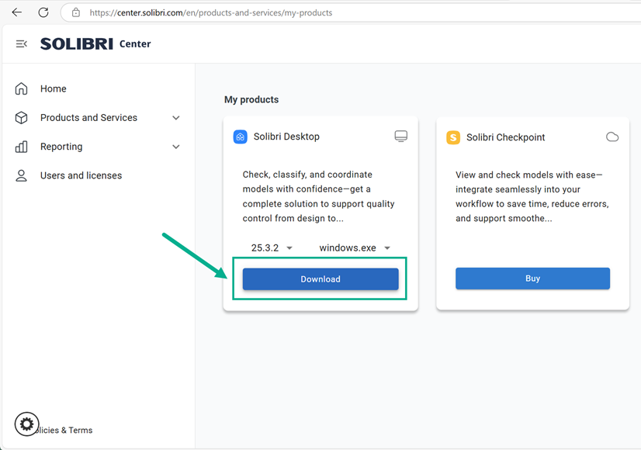
Task: Click the Users and licenses person icon
Action: [22, 175]
